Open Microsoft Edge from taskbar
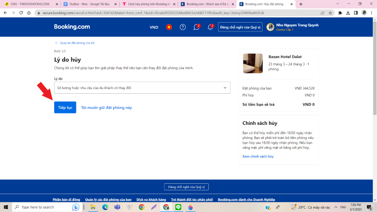Viewport: 377px width, 212px height. (x=105, y=207)
